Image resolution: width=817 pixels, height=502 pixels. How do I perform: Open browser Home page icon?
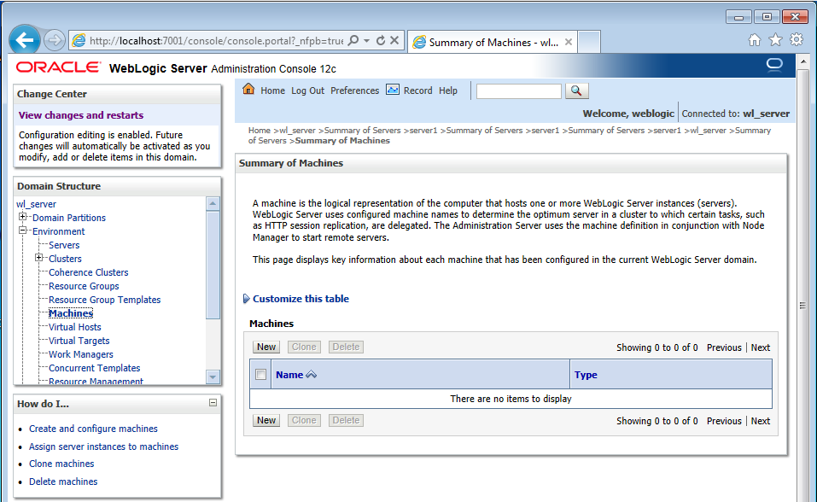pyautogui.click(x=755, y=40)
